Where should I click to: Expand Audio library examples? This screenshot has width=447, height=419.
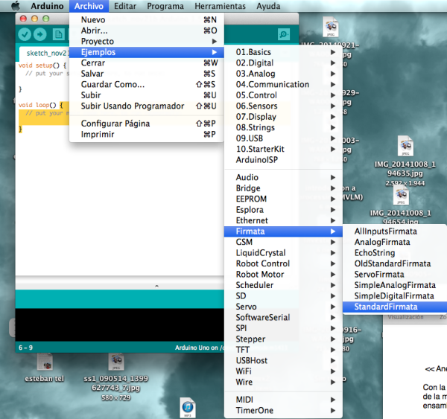(283, 177)
